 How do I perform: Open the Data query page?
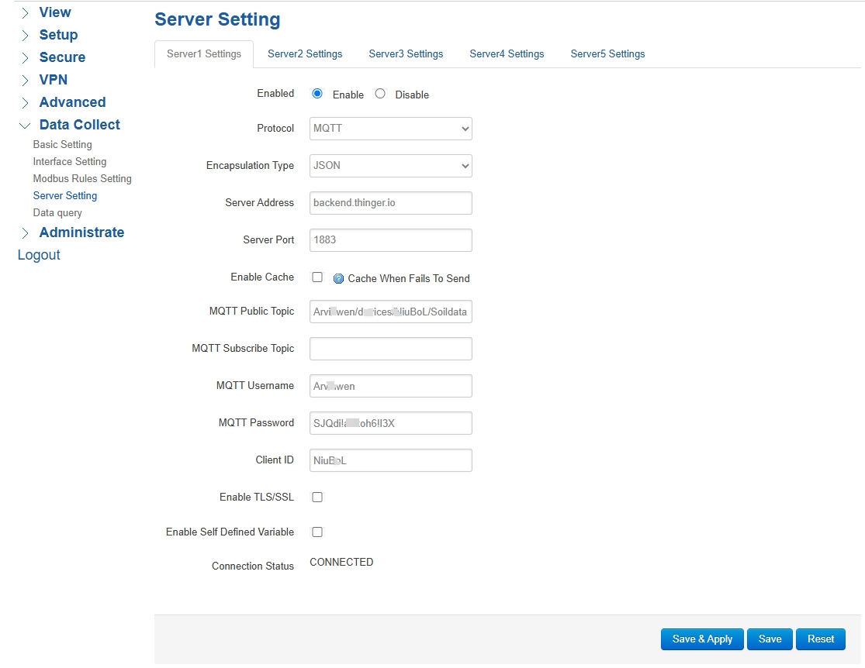[x=57, y=212]
